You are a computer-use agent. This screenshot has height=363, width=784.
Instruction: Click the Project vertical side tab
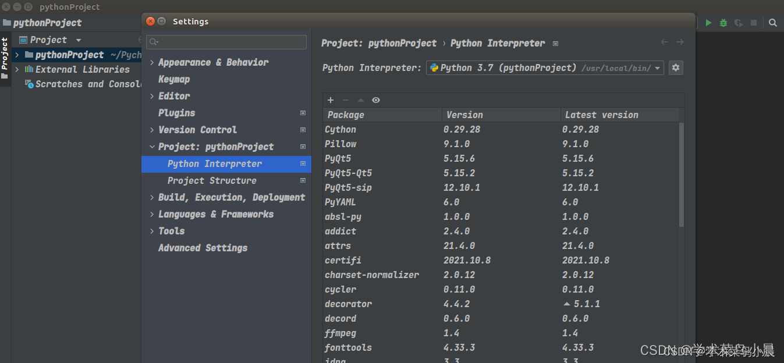[5, 54]
